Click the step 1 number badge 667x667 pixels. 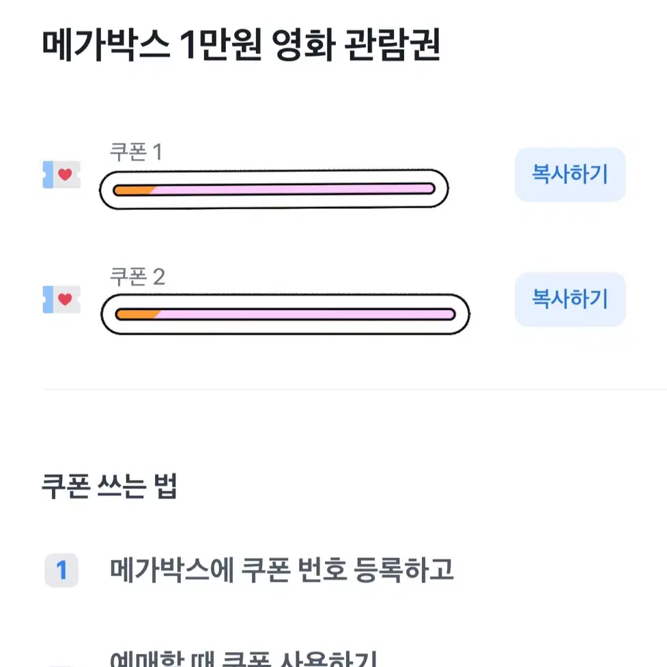click(x=61, y=570)
